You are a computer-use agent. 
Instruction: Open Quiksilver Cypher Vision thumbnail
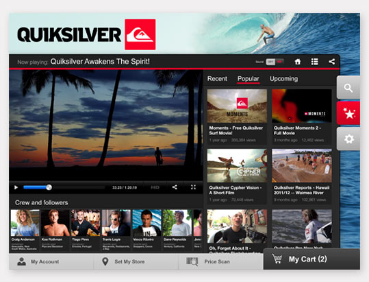point(237,165)
